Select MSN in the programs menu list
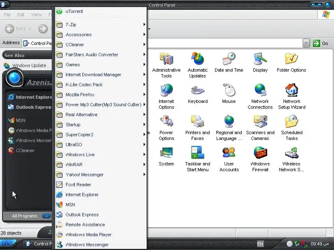Screen dimensions: 334x250 tap(101, 205)
